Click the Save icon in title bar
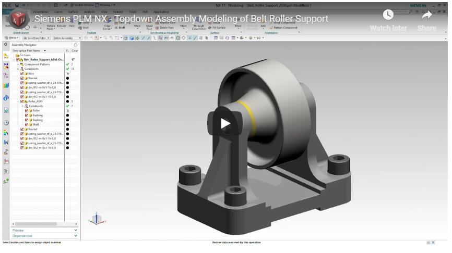 pyautogui.click(x=17, y=5)
